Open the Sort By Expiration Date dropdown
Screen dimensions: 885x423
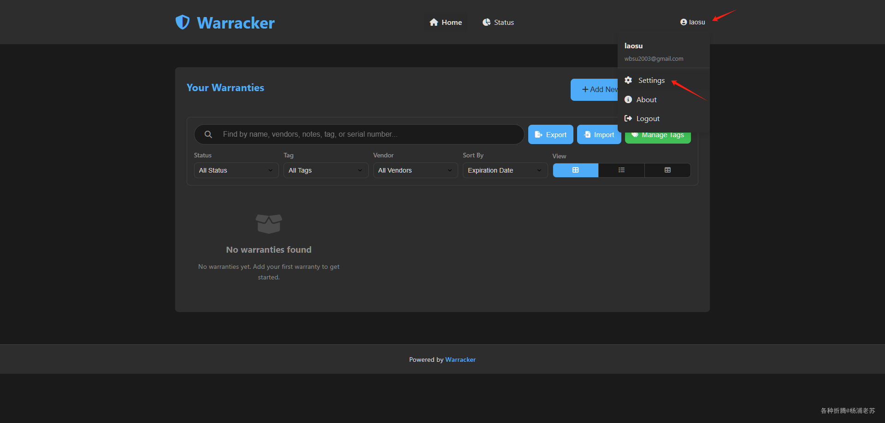(x=505, y=170)
